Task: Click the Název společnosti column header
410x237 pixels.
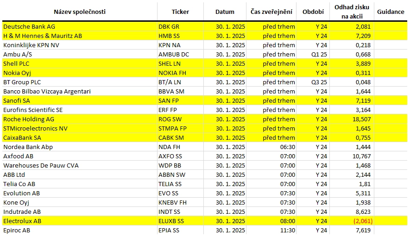Action: click(80, 12)
